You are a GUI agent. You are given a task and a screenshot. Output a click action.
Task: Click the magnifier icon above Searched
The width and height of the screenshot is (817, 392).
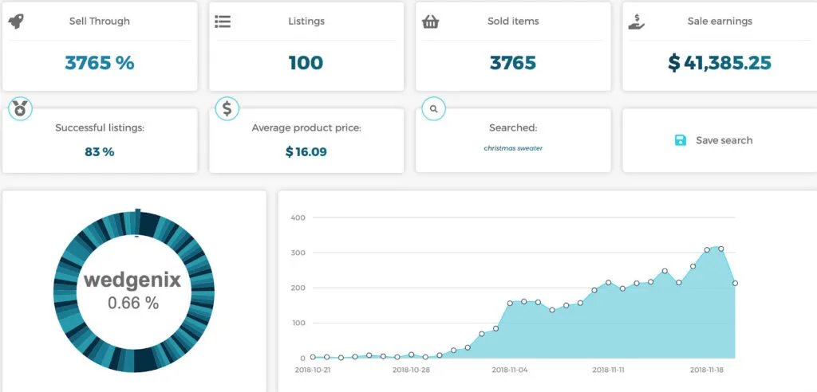(x=433, y=108)
